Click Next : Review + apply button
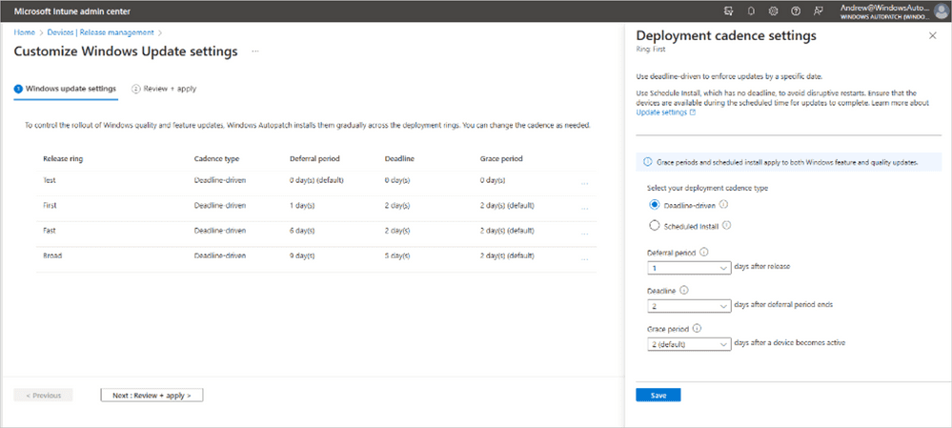The width and height of the screenshot is (952, 428). [152, 395]
